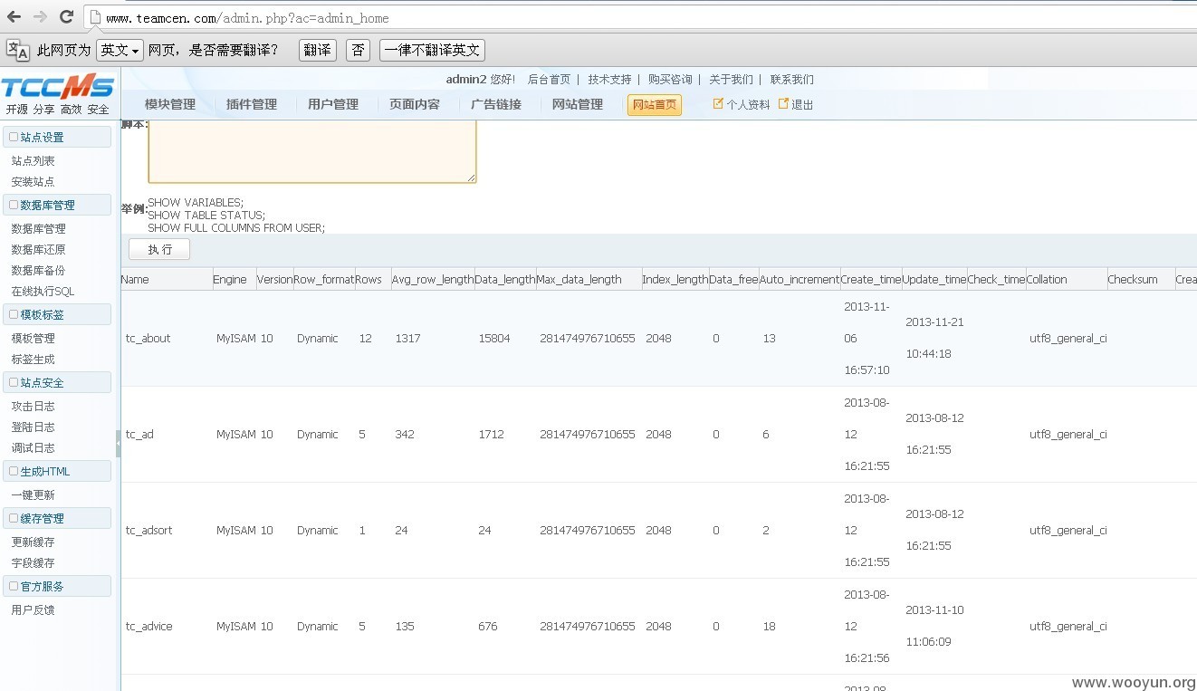Open 攻击日志 in sidebar
Screen dimensions: 1197x691
click(34, 407)
